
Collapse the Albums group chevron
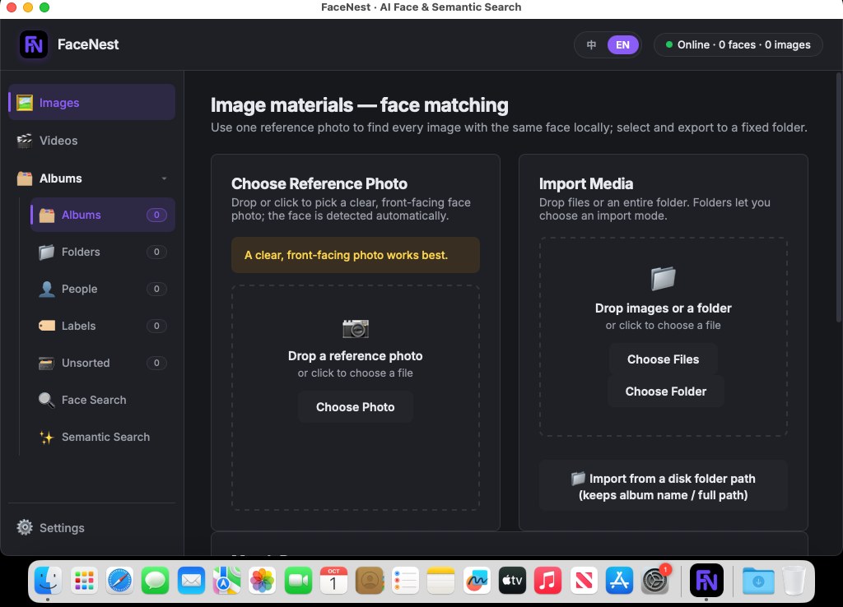coord(164,178)
